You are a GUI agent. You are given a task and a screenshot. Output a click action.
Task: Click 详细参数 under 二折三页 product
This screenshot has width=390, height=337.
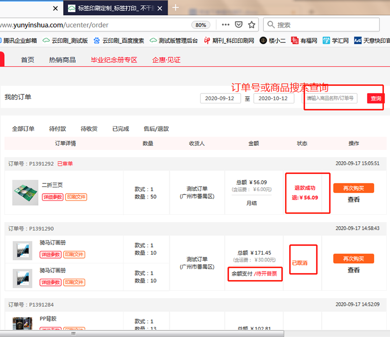(52, 197)
